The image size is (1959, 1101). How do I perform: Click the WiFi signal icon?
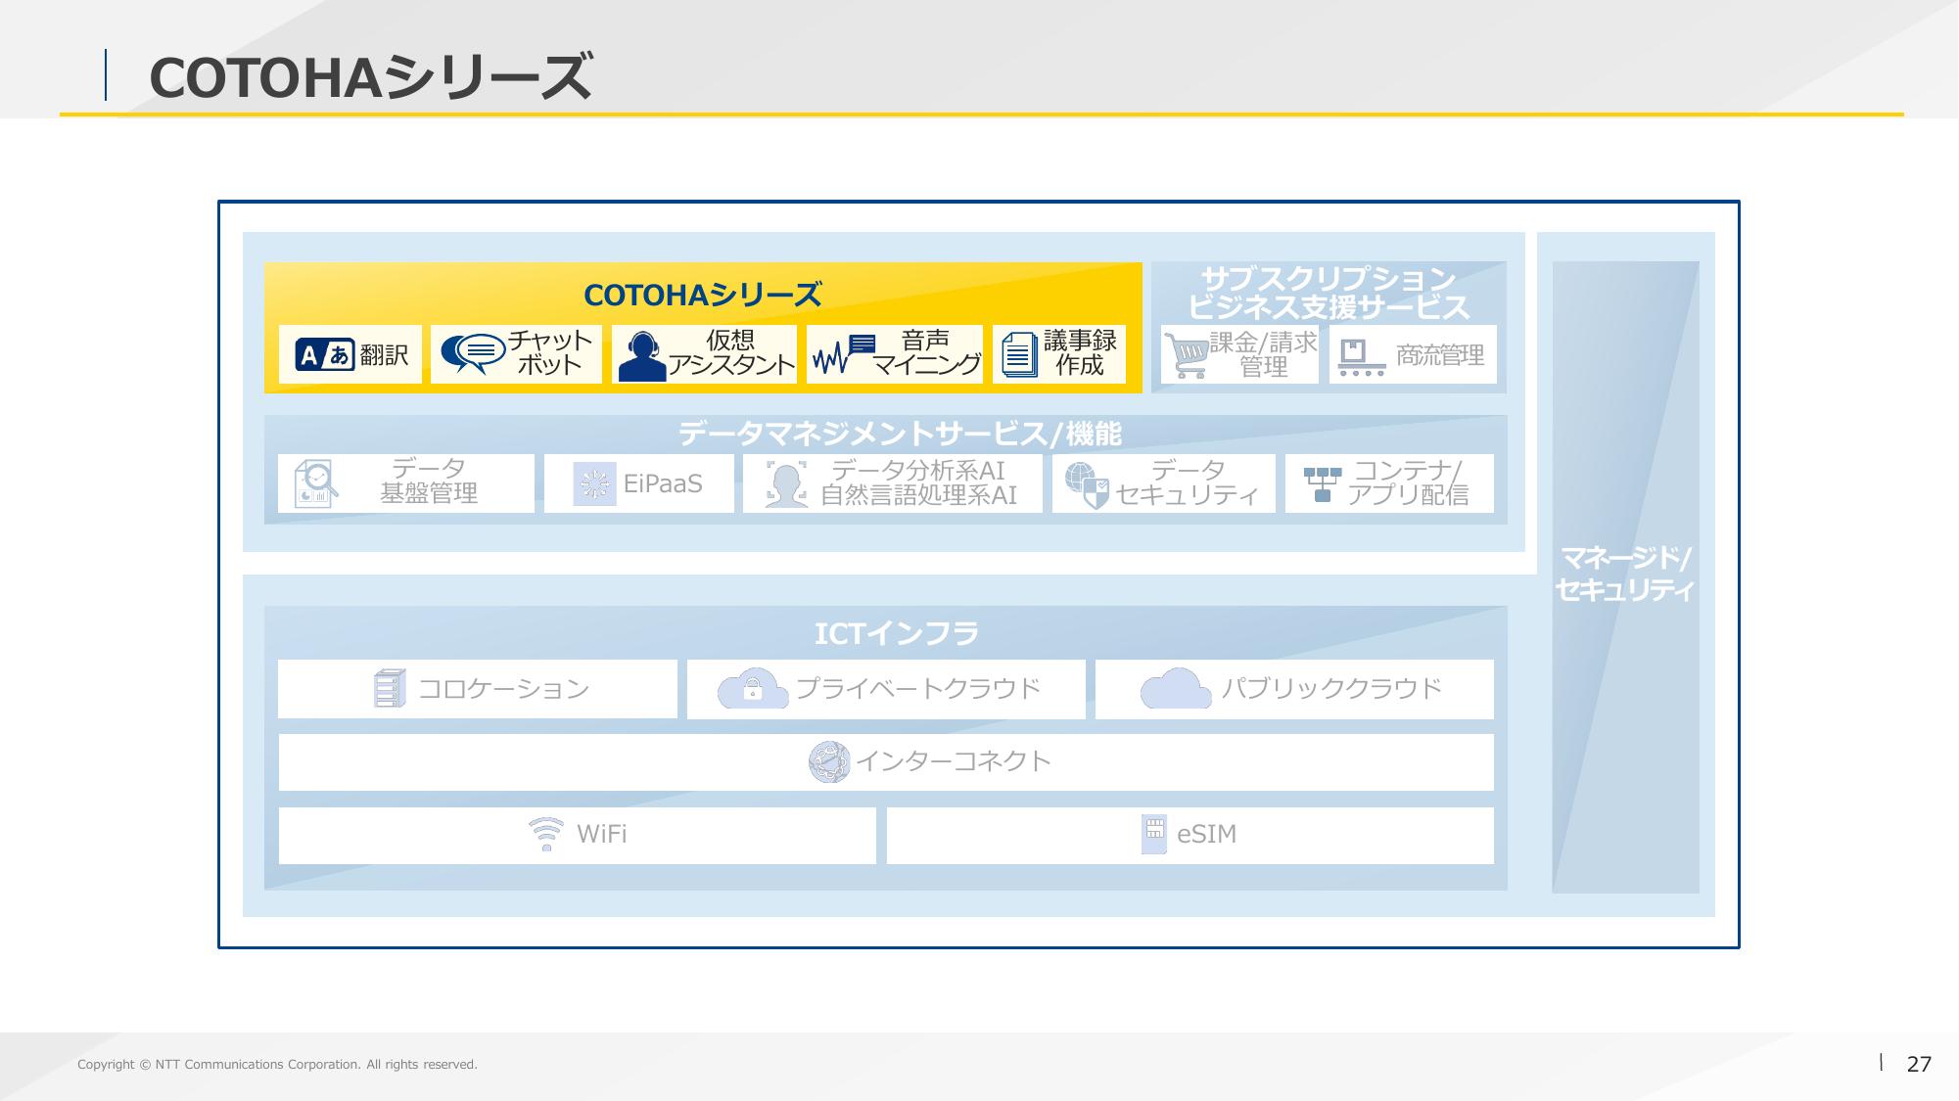[546, 834]
